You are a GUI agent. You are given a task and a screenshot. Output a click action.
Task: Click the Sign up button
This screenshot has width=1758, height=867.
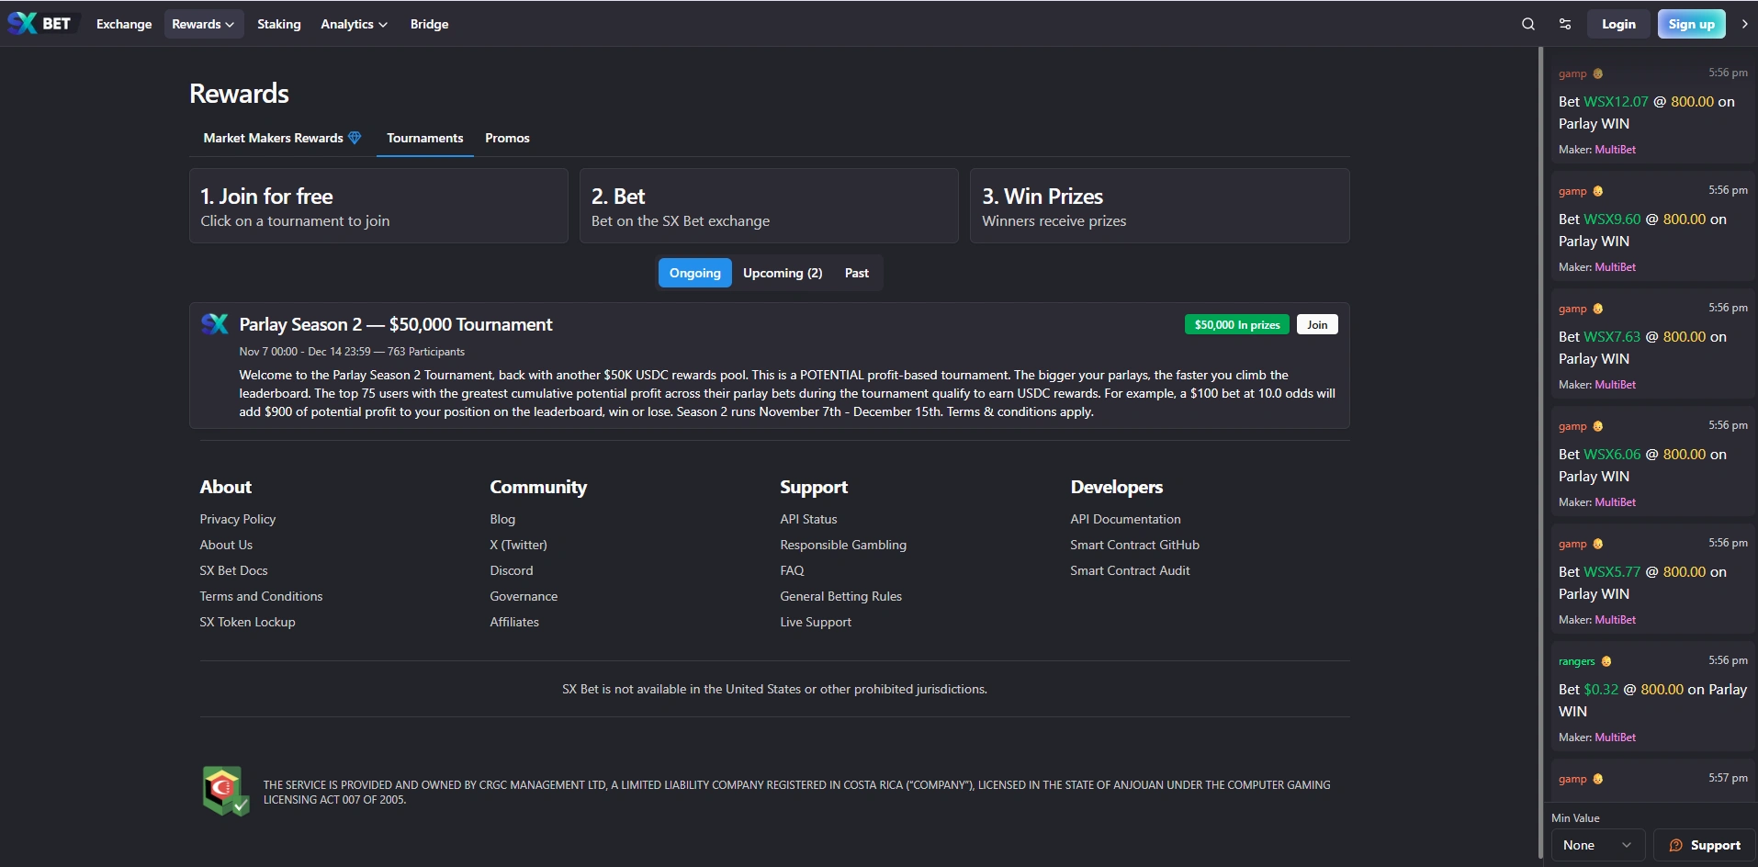(x=1692, y=24)
